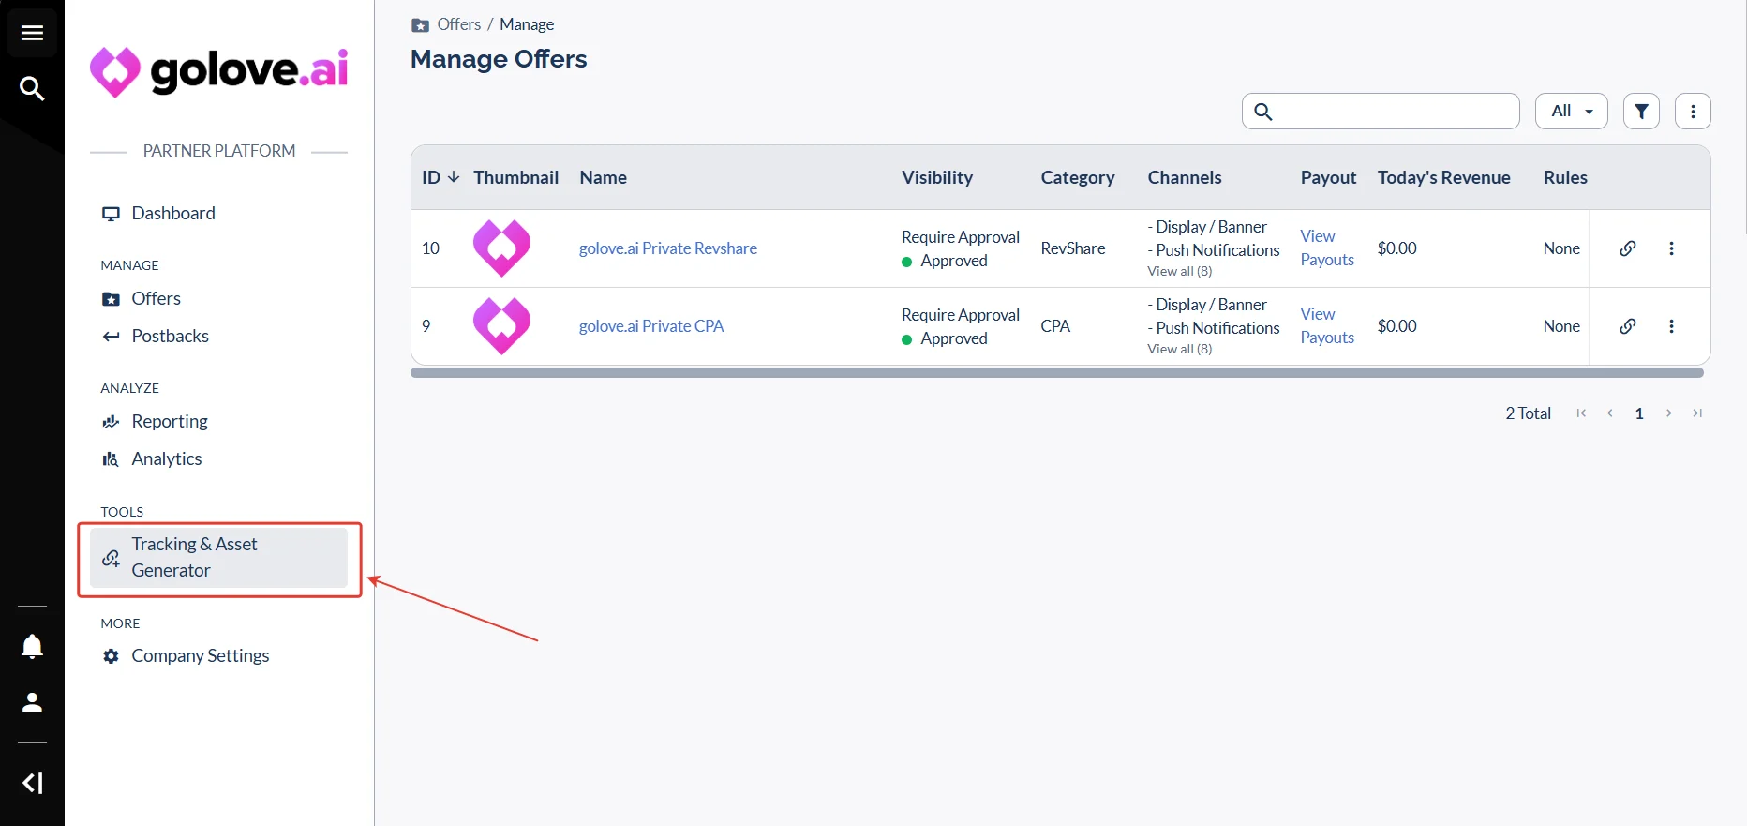The image size is (1747, 826).
Task: Click the '2 Total' count text
Action: tap(1528, 413)
